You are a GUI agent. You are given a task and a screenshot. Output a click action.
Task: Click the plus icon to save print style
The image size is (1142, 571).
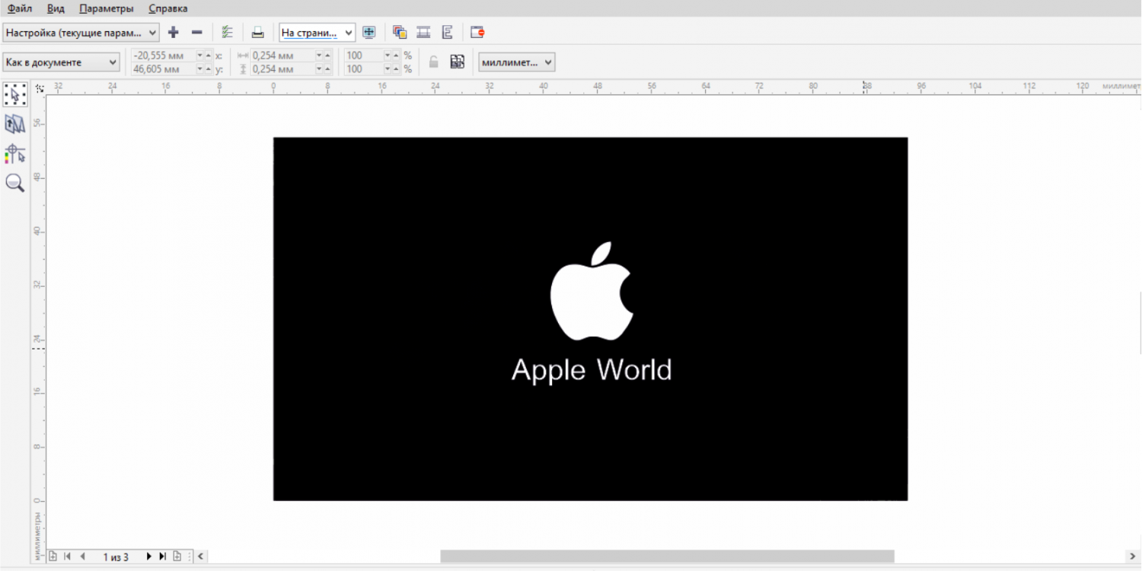click(174, 32)
